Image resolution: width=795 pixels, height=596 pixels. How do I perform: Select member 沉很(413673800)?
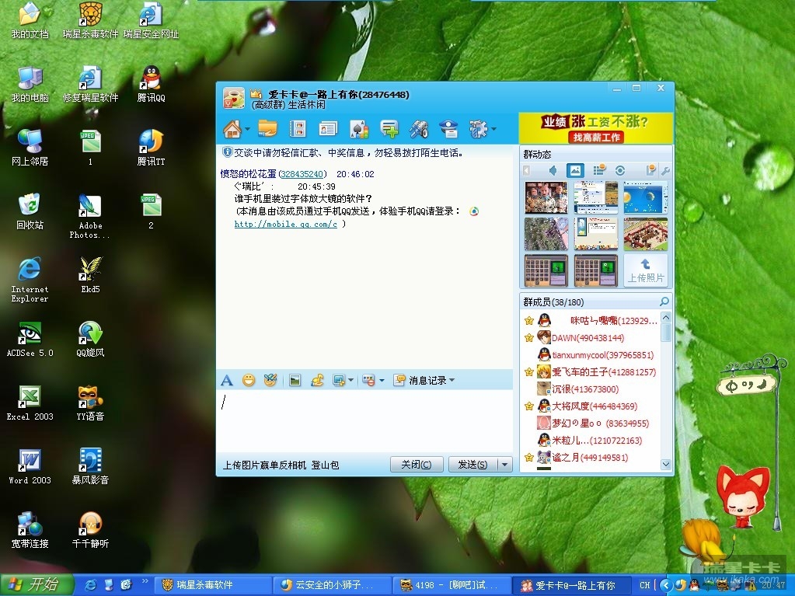click(591, 389)
